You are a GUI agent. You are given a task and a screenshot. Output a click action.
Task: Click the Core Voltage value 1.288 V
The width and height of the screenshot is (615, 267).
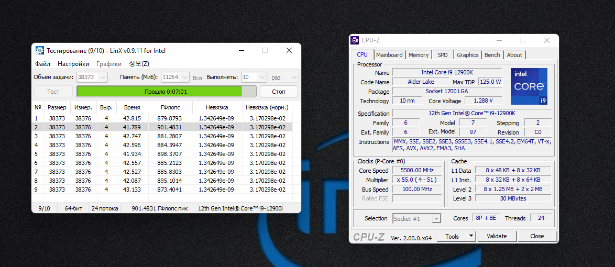tap(482, 101)
